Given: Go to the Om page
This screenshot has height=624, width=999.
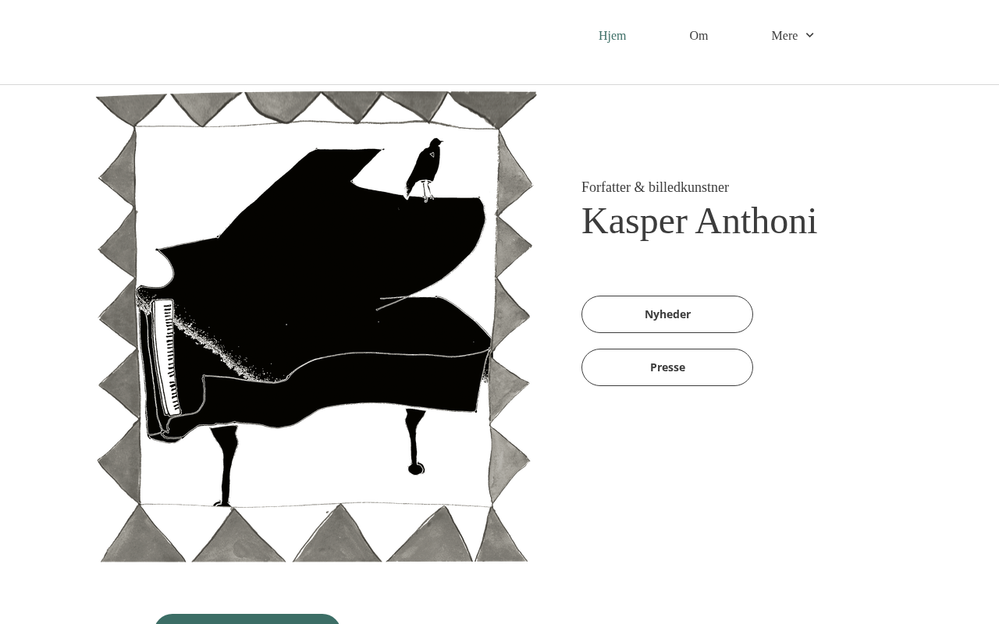Looking at the screenshot, I should click(x=699, y=35).
